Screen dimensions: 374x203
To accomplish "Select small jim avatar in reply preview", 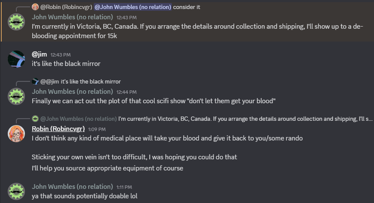I will pyautogui.click(x=35, y=81).
